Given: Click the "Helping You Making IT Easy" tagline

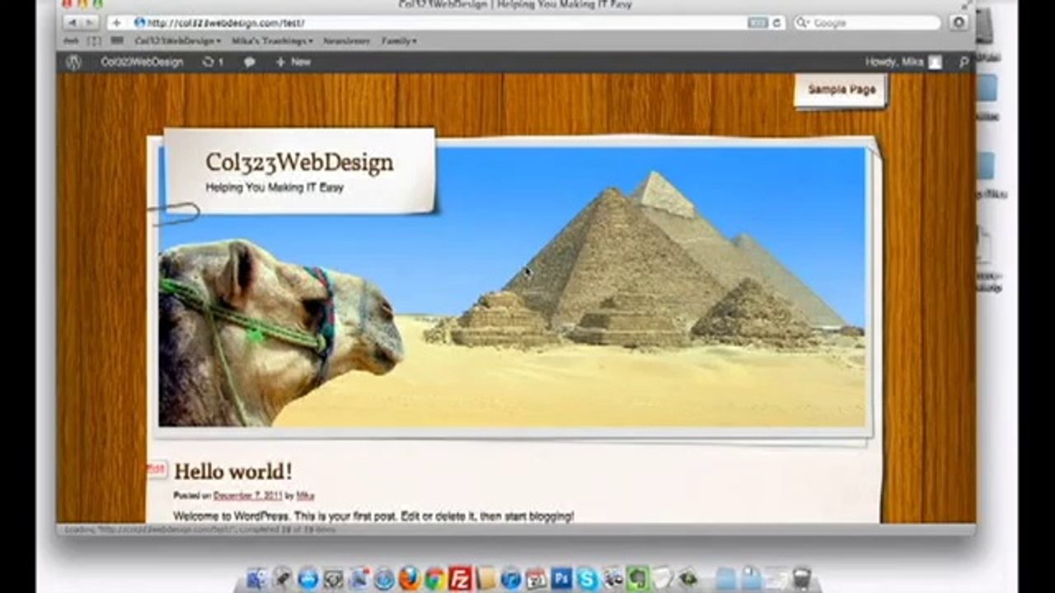Looking at the screenshot, I should click(274, 188).
